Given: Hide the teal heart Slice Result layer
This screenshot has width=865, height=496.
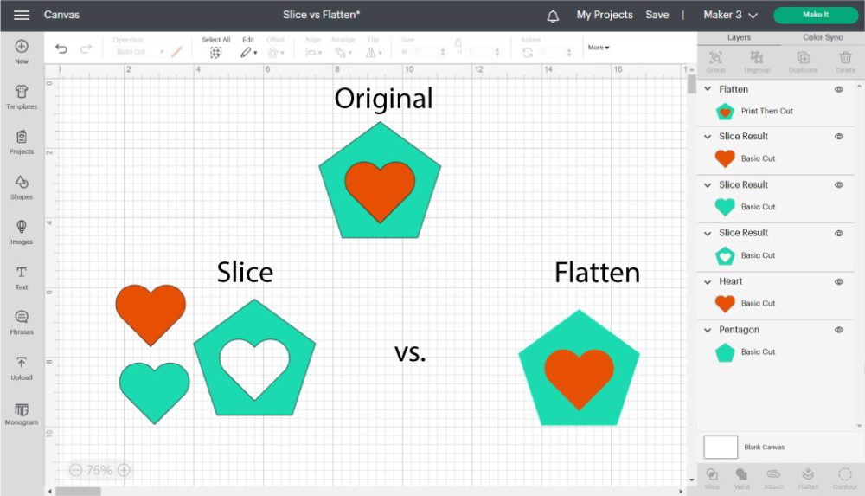Looking at the screenshot, I should [x=838, y=185].
